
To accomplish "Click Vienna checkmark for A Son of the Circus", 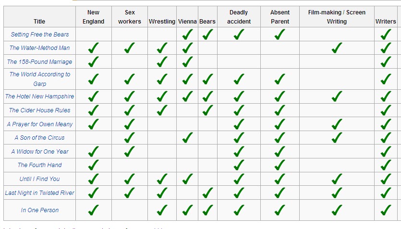I will point(187,137).
